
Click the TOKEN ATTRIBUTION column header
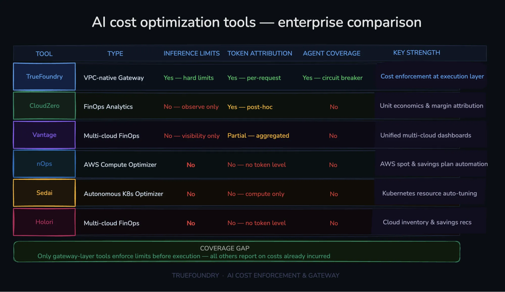[260, 53]
